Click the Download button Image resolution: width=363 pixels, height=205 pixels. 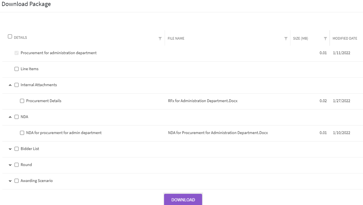[x=183, y=199]
